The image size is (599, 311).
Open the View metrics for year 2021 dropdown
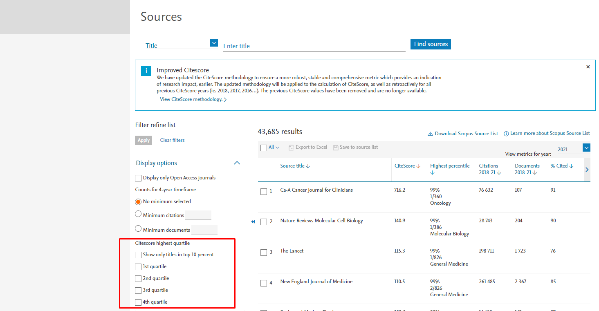(x=587, y=148)
